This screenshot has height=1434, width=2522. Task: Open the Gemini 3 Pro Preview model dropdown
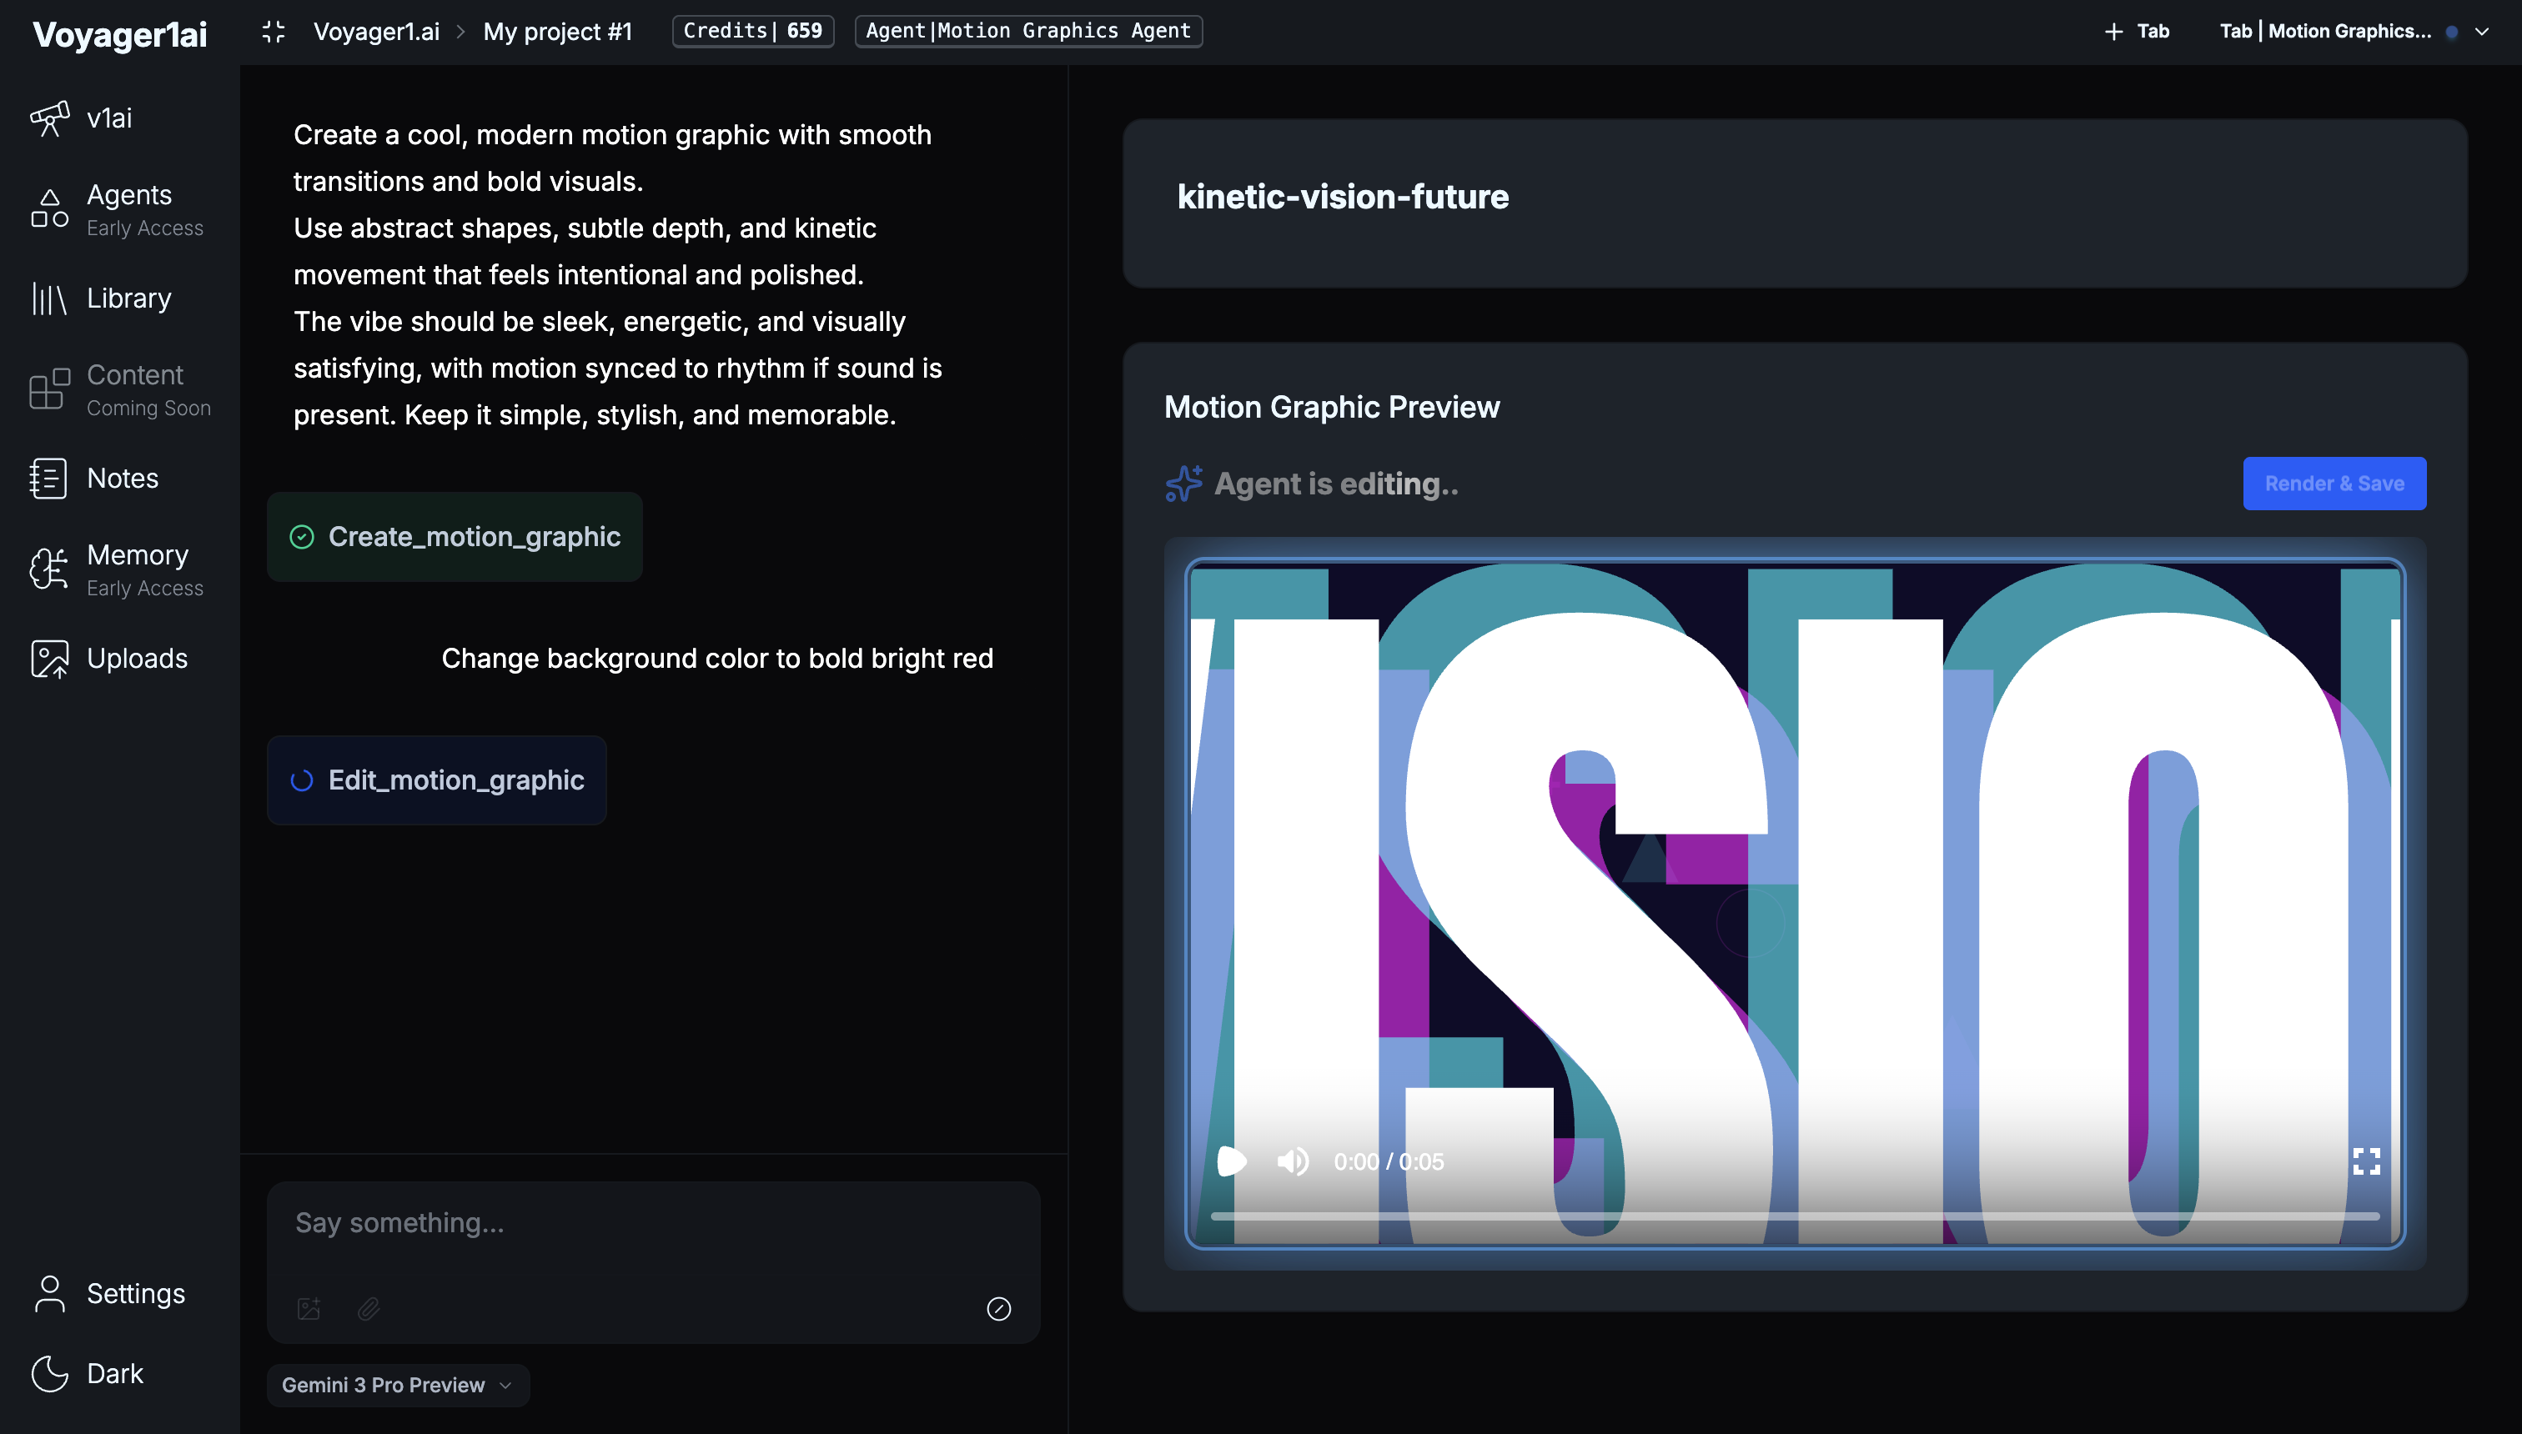pos(396,1385)
